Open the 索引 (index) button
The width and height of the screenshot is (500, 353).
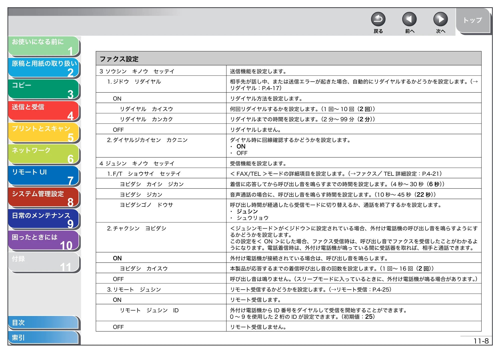click(43, 338)
